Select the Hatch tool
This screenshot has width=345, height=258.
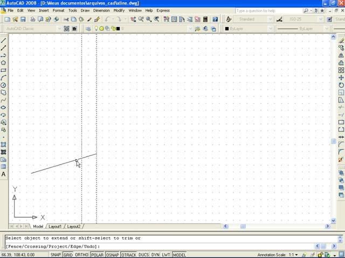(x=3, y=152)
